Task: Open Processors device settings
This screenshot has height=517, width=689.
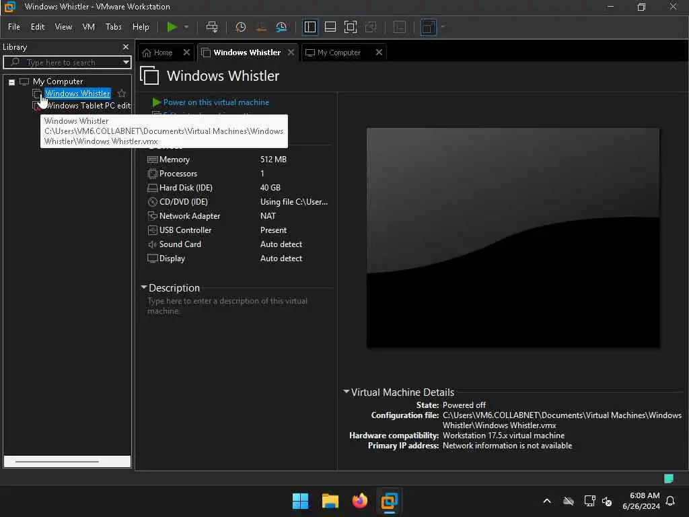Action: tap(178, 174)
